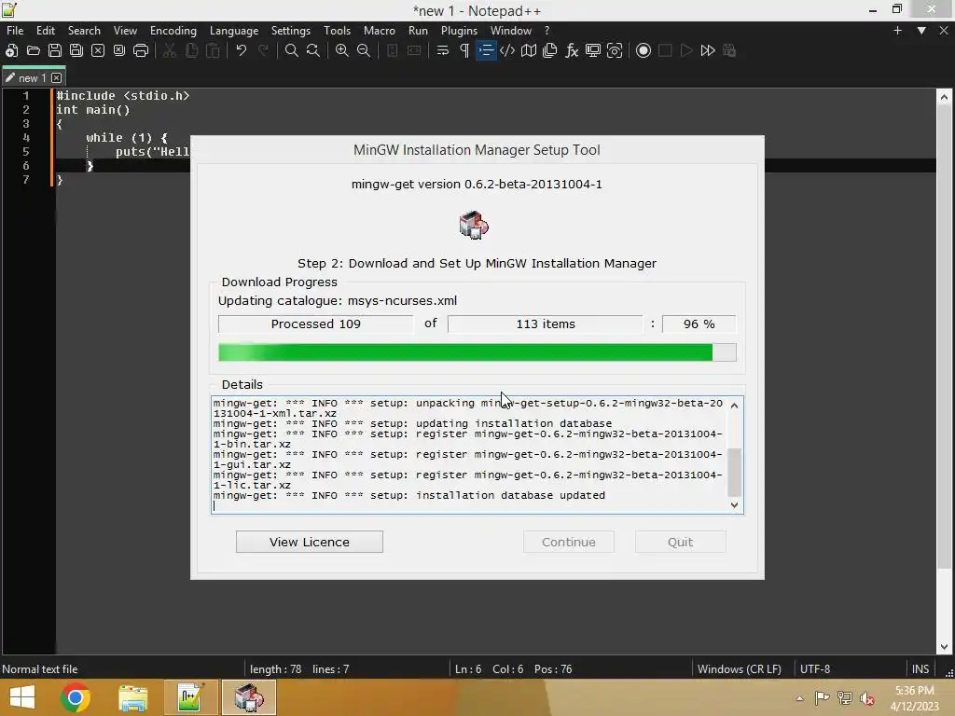Viewport: 955px width, 716px height.
Task: Click the muted volume tray icon
Action: (x=867, y=698)
